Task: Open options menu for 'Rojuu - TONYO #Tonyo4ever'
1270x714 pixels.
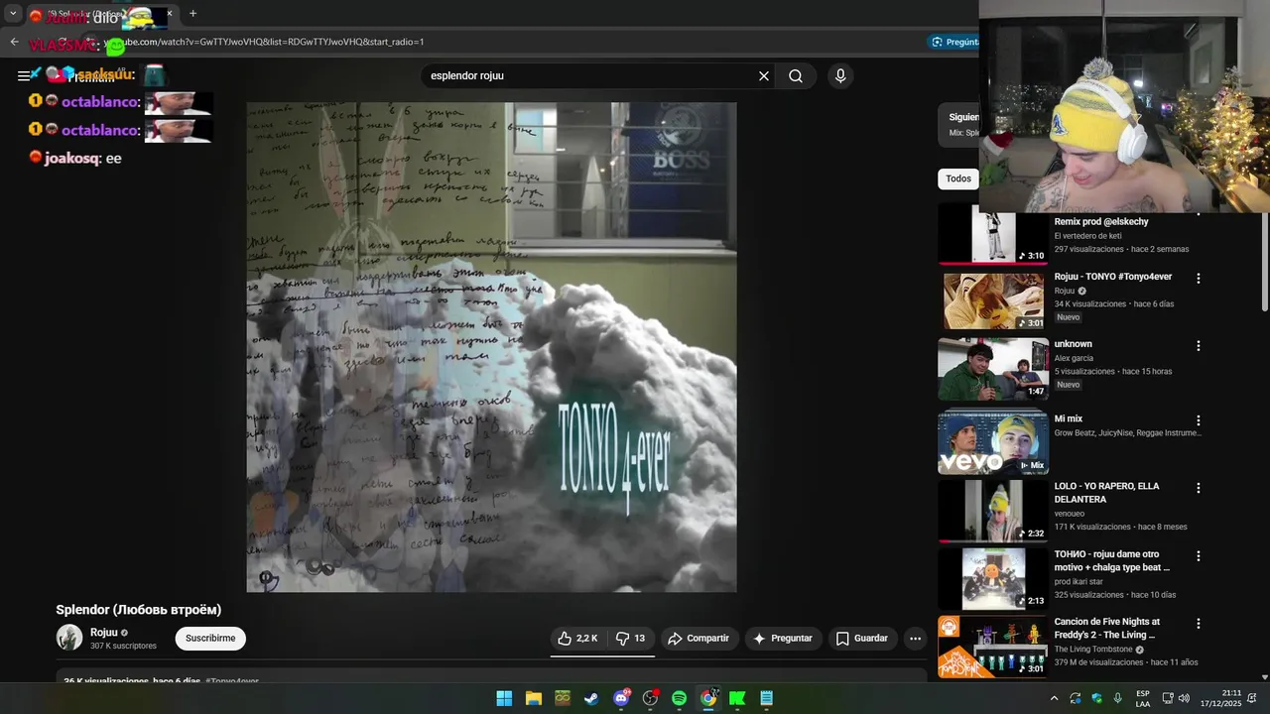Action: point(1199,279)
